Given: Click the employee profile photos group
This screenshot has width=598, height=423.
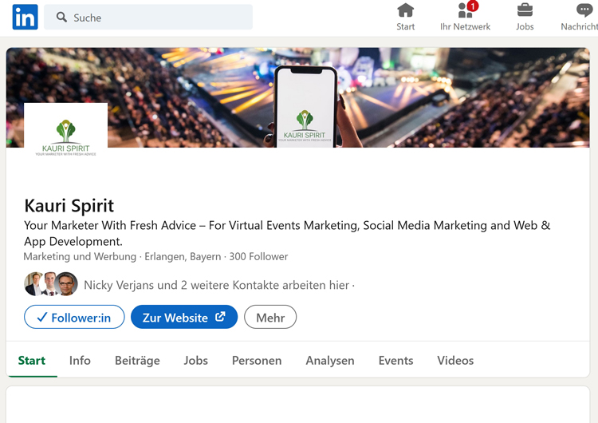Looking at the screenshot, I should (51, 284).
